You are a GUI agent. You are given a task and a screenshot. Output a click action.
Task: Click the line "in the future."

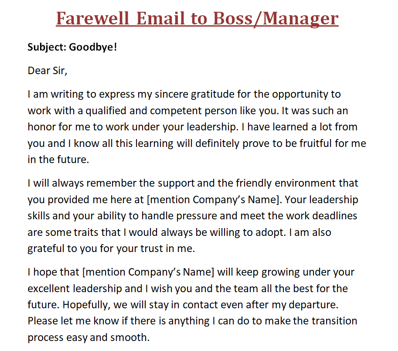[x=58, y=160]
